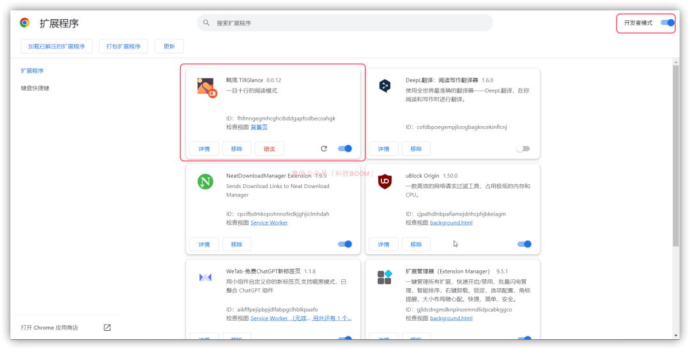This screenshot has width=690, height=350.
Task: Click the Chrome logo icon
Action: coord(25,23)
